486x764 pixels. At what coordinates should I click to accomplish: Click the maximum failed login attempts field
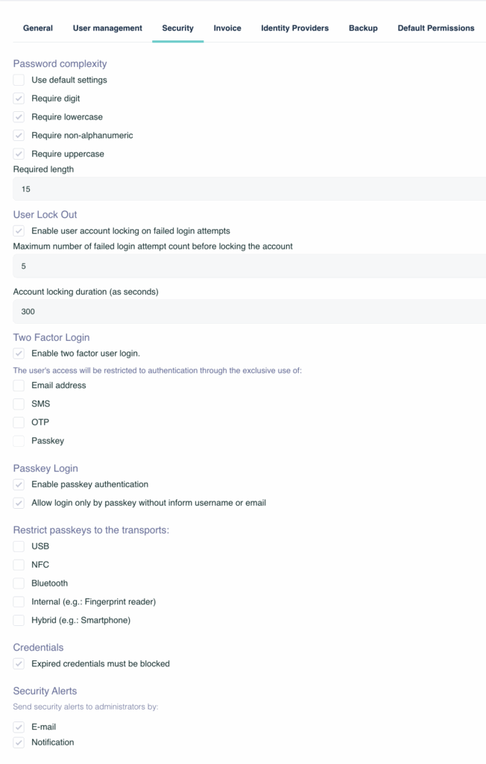[x=250, y=266]
